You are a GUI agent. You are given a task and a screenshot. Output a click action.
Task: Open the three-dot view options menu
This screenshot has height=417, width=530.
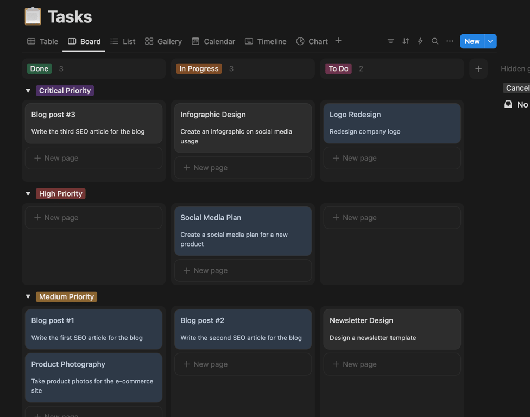click(x=450, y=41)
